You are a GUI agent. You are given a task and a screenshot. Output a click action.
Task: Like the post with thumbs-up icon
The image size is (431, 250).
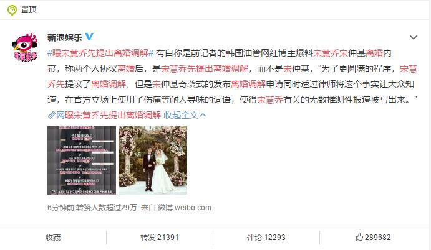click(359, 237)
